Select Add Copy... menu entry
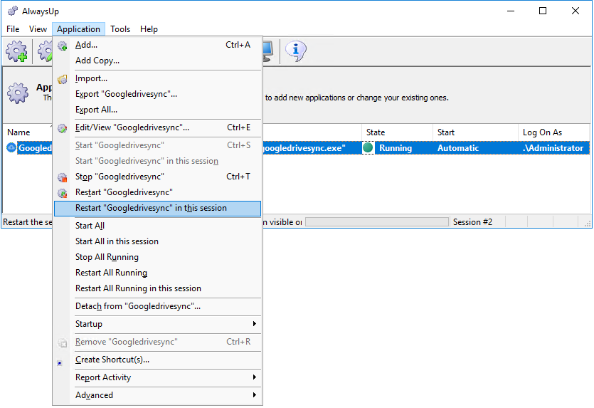 click(x=157, y=61)
